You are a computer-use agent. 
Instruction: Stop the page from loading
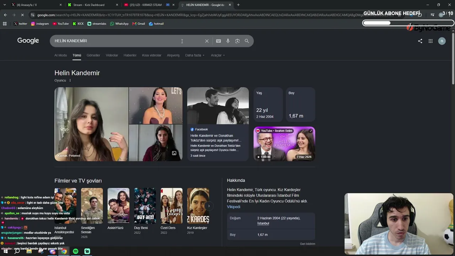coord(22,15)
